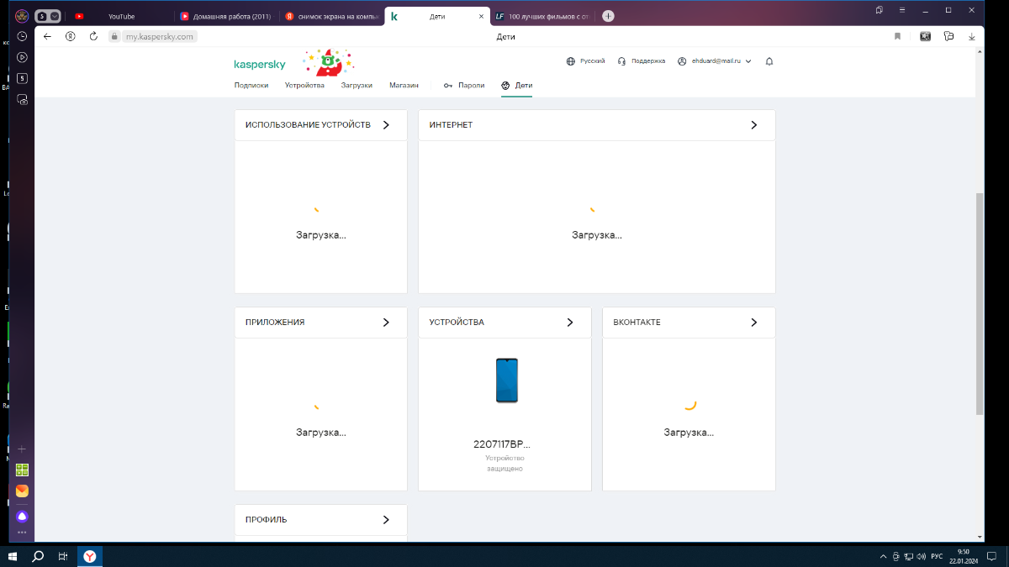Open Windows taskbar search
This screenshot has width=1009, height=567.
pos(38,556)
